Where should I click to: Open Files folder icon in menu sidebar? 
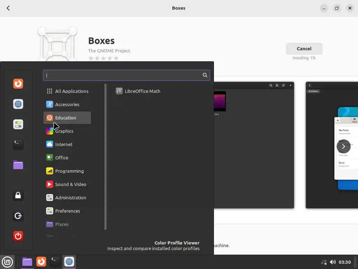[18, 165]
